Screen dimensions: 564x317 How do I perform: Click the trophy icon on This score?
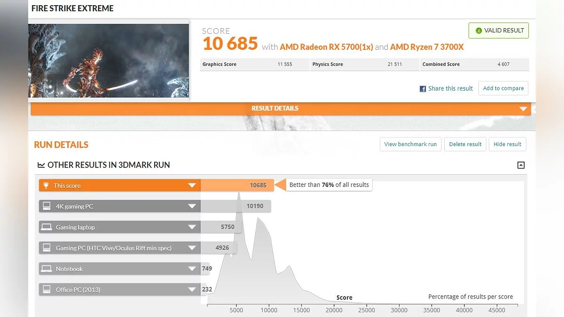(x=46, y=186)
